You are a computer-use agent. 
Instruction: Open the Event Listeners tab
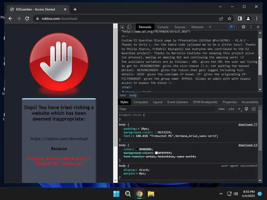178,102
